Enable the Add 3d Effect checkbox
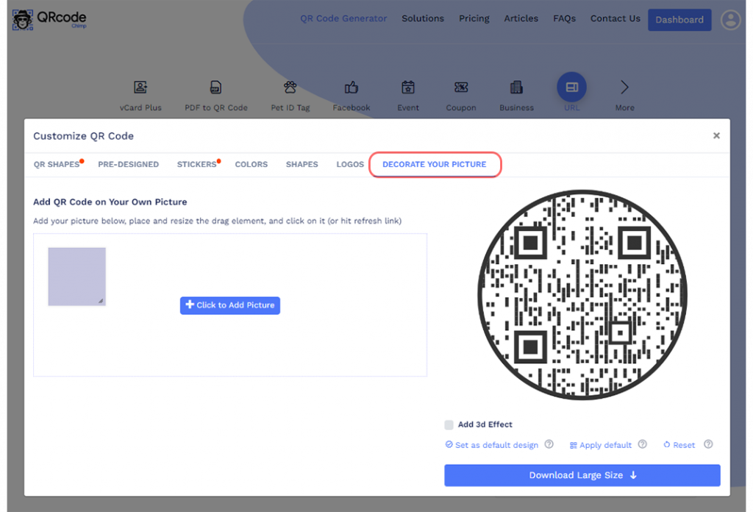Screen dimensions: 753x512 (449, 424)
